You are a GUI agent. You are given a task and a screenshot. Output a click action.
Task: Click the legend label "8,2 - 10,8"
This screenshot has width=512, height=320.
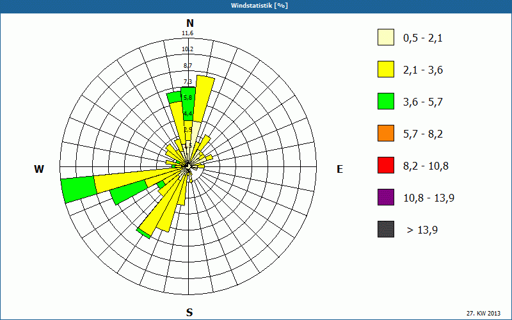(x=426, y=166)
